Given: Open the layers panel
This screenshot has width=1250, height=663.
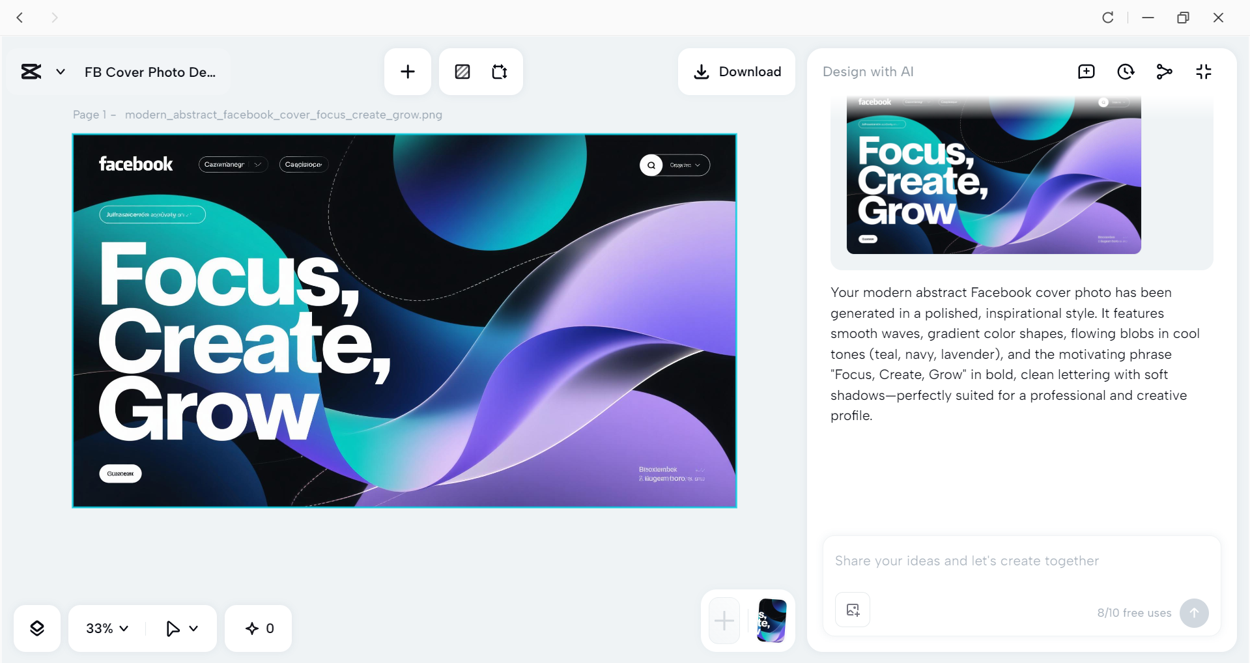Looking at the screenshot, I should click(x=37, y=628).
